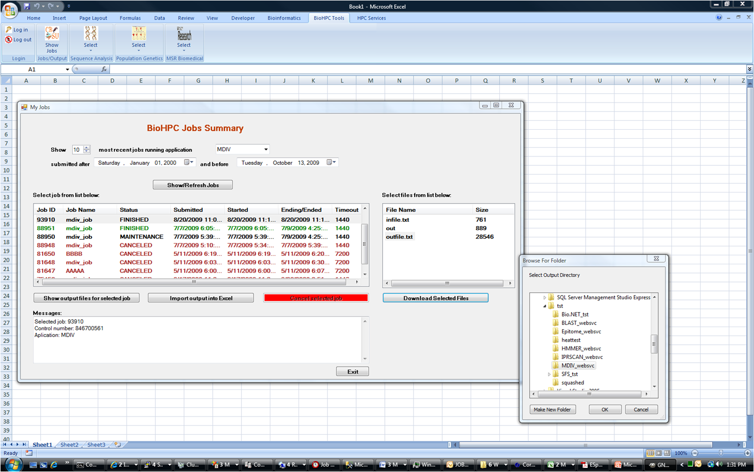Click the Save icon in quick access toolbar
This screenshot has width=754, height=472.
[27, 6]
